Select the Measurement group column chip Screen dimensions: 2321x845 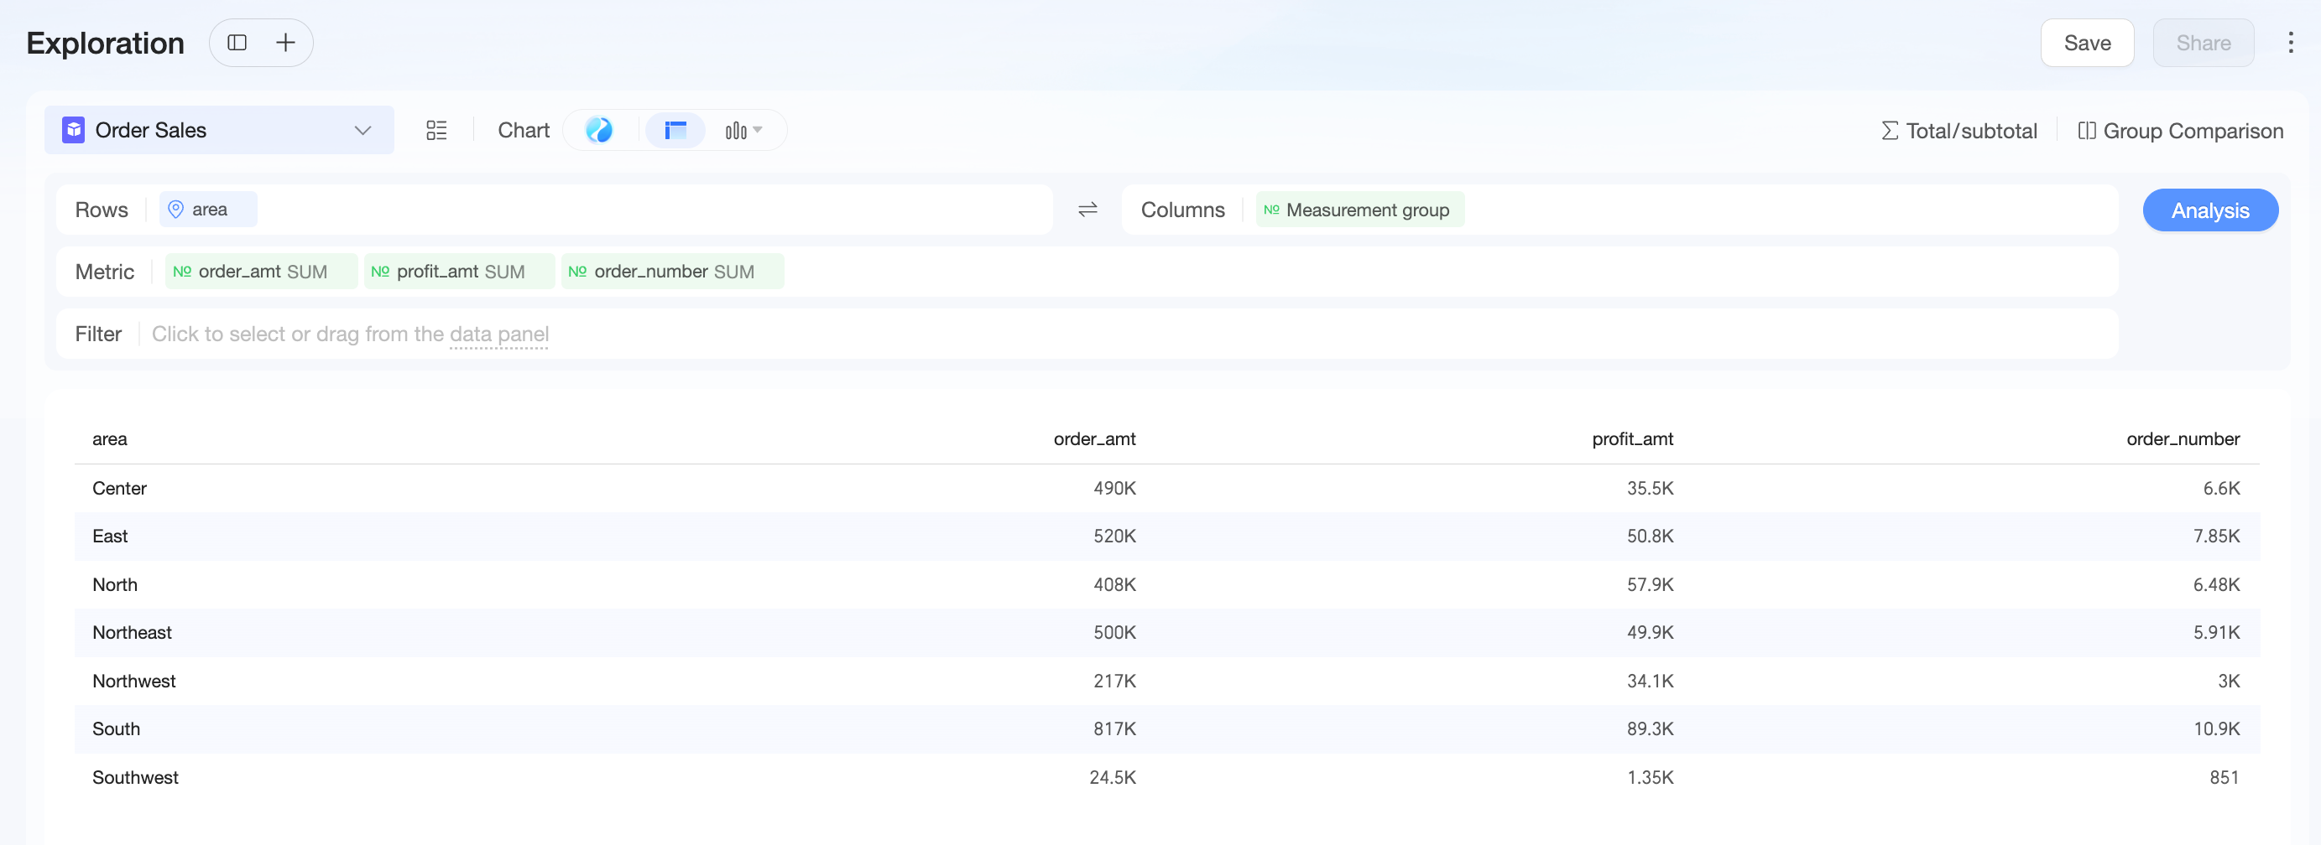[x=1359, y=210]
